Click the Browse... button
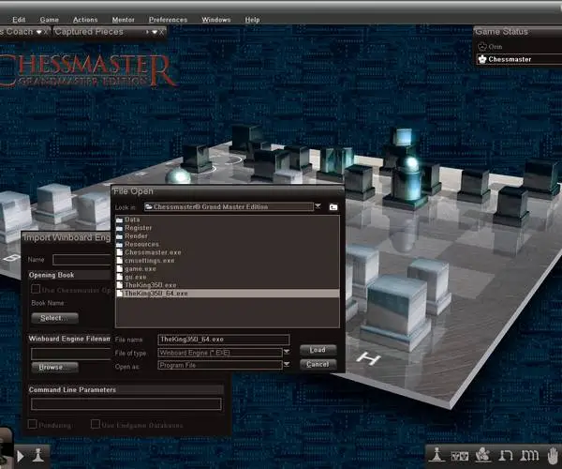Image resolution: width=562 pixels, height=469 pixels. click(54, 368)
